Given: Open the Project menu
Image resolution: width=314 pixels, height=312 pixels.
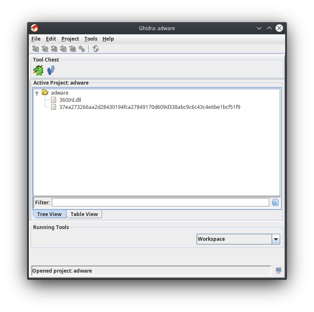Looking at the screenshot, I should (x=70, y=39).
